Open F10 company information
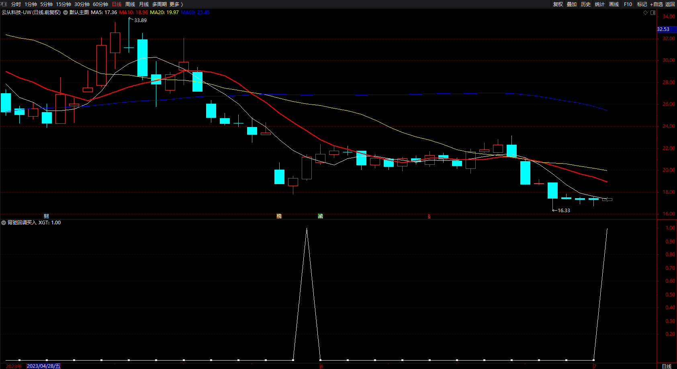Image resolution: width=677 pixels, height=369 pixels. point(628,4)
